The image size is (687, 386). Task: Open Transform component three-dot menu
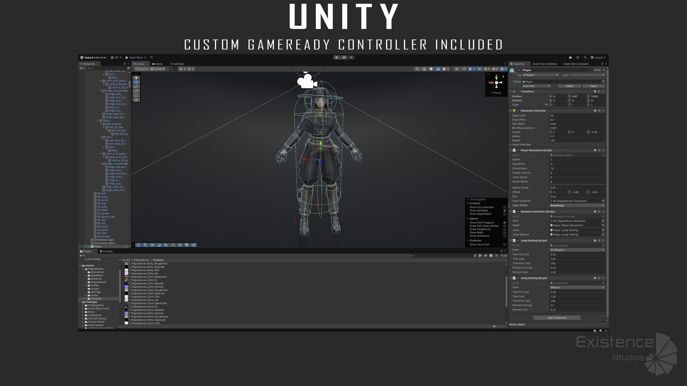[603, 91]
